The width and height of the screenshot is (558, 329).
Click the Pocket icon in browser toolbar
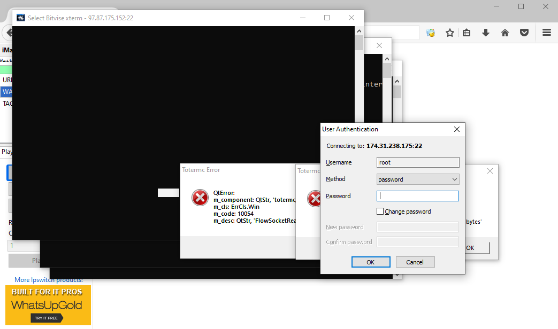pyautogui.click(x=524, y=33)
